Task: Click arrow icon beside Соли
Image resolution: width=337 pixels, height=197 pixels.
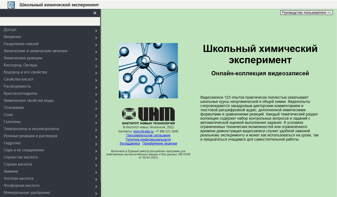Action: 96,116
